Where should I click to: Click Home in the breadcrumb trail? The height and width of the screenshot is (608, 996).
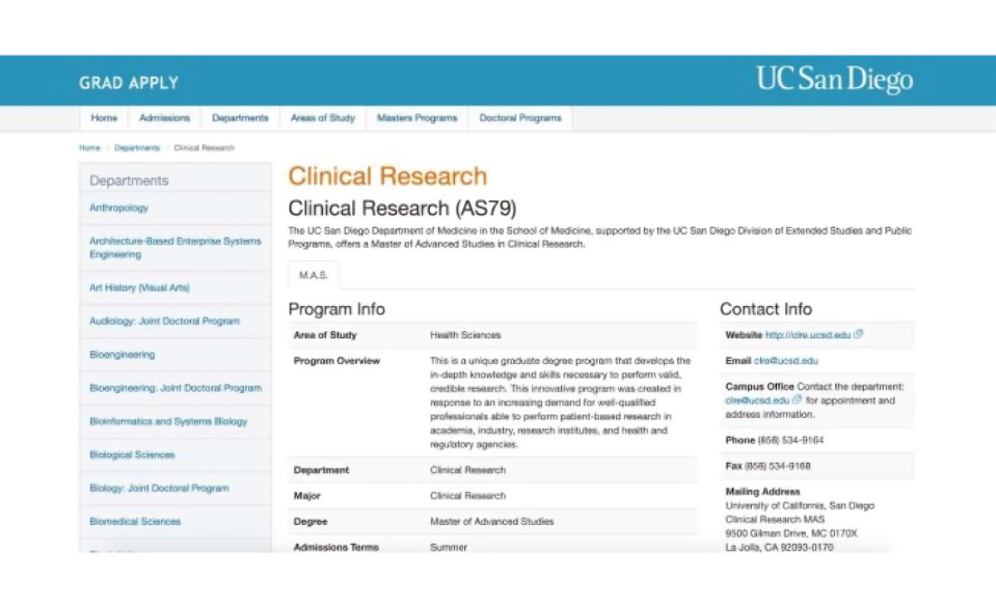[90, 148]
